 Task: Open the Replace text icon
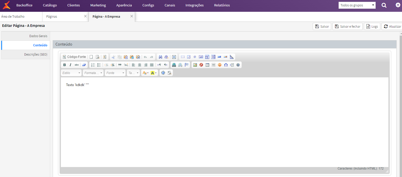(x=166, y=57)
